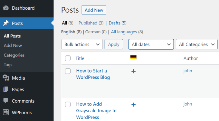The image size is (219, 121).
Task: Click the English (8) language filter
Action: [71, 32]
